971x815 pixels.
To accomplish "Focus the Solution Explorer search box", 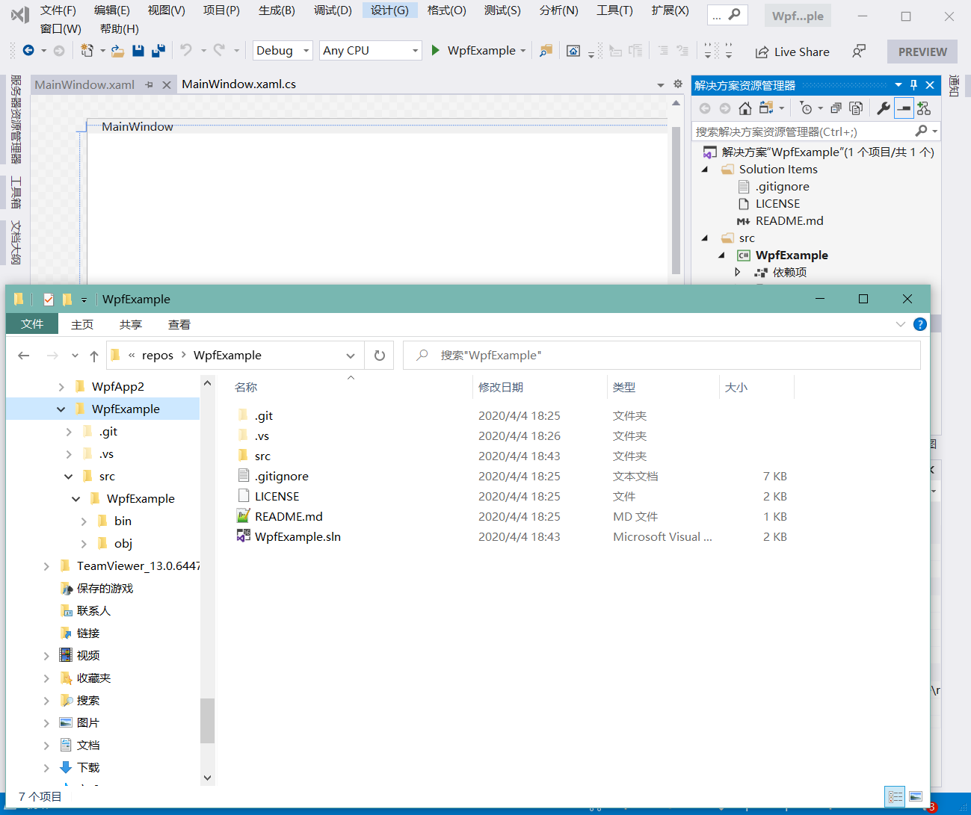I will click(803, 131).
